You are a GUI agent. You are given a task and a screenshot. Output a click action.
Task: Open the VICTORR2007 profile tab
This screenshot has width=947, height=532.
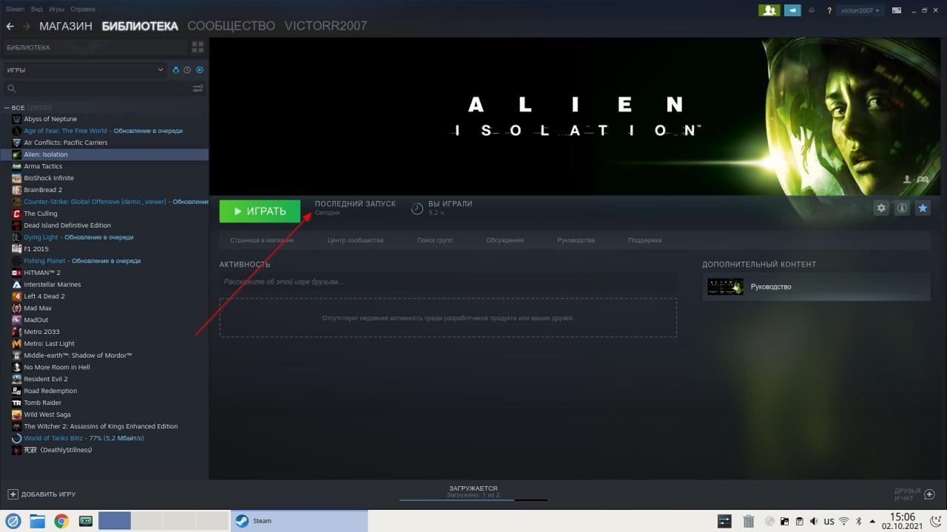[x=326, y=26]
